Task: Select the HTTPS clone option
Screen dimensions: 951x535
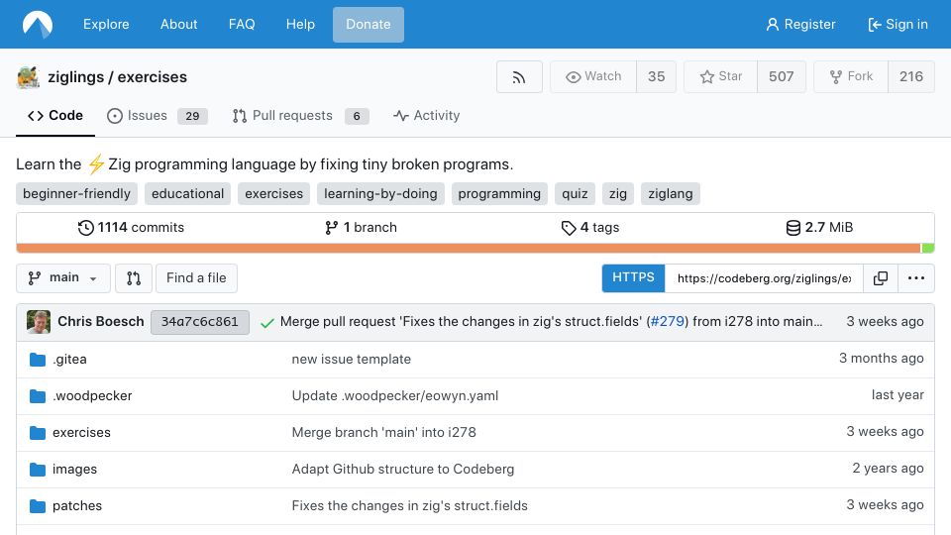Action: pos(633,278)
